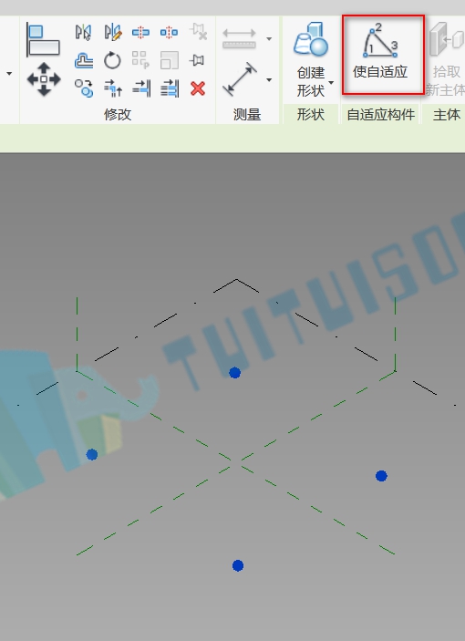Expand the dropdown arrow left of Modify panel
Viewport: 465px width, 641px height.
(x=9, y=74)
